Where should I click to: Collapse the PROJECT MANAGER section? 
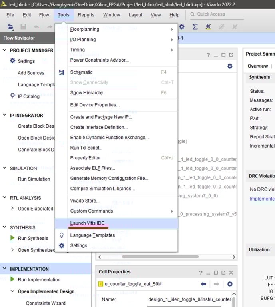tap(4, 50)
